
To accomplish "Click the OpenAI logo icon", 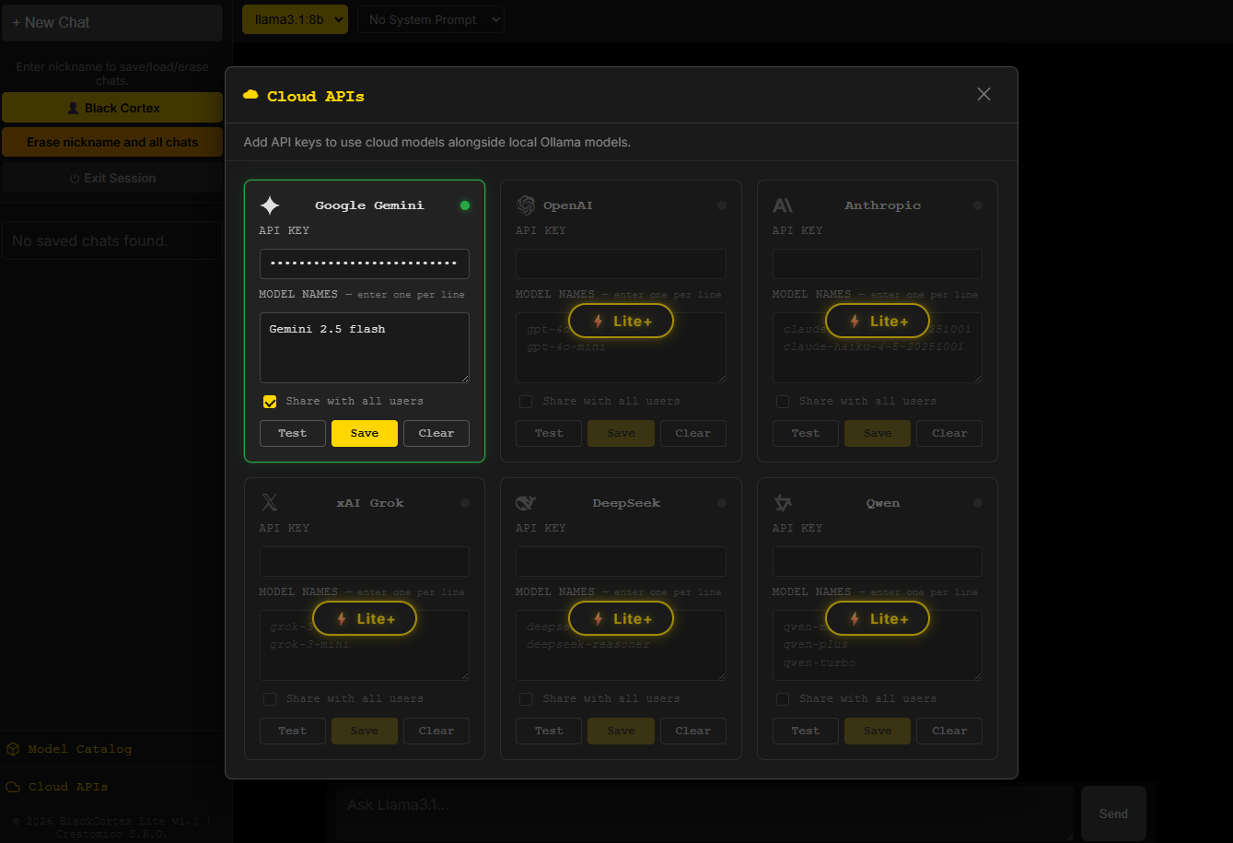I will 526,205.
